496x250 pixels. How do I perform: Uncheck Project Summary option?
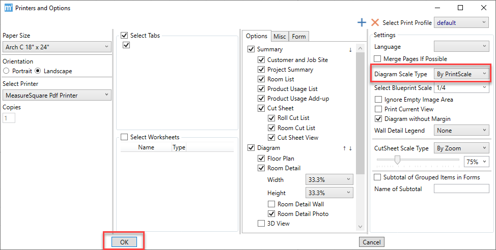tap(261, 70)
